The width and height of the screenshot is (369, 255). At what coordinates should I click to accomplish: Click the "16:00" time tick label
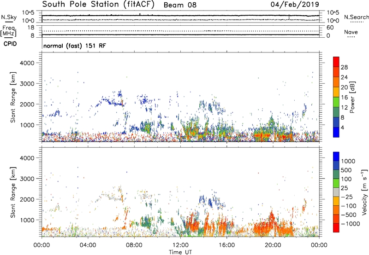pyautogui.click(x=226, y=245)
